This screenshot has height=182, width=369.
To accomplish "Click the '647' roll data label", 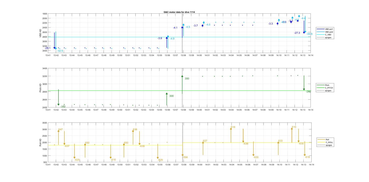I will (61, 129).
